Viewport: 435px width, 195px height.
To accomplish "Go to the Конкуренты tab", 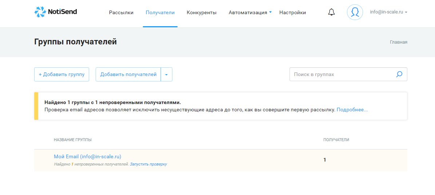I will pyautogui.click(x=202, y=12).
